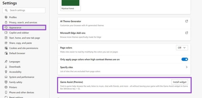The width and height of the screenshot is (202, 98).
Task: Click the Specify sites row label
Action: coord(67,67)
